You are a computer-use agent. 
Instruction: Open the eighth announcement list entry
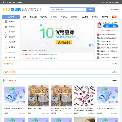[x=108, y=58]
